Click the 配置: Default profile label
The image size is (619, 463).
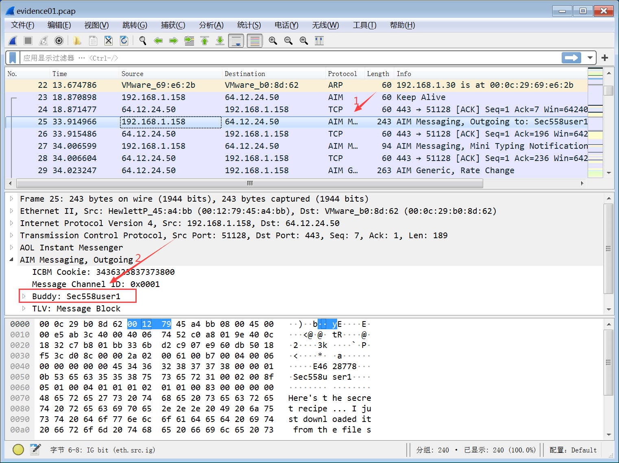pyautogui.click(x=573, y=450)
